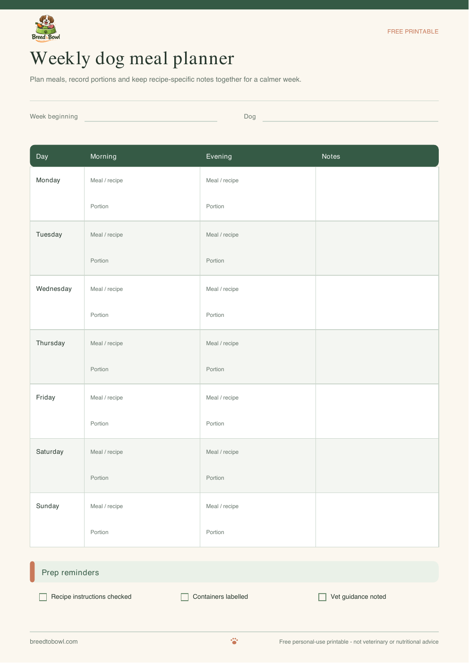Click the Breed to Bowl dog logo
The image size is (469, 663).
(x=46, y=28)
